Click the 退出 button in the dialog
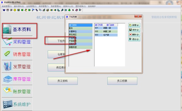 point(134,39)
